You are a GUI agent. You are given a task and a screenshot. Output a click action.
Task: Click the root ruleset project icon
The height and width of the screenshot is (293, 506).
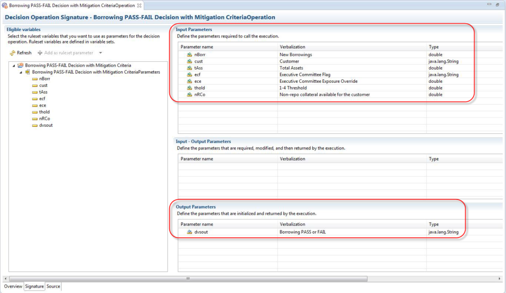click(x=20, y=65)
